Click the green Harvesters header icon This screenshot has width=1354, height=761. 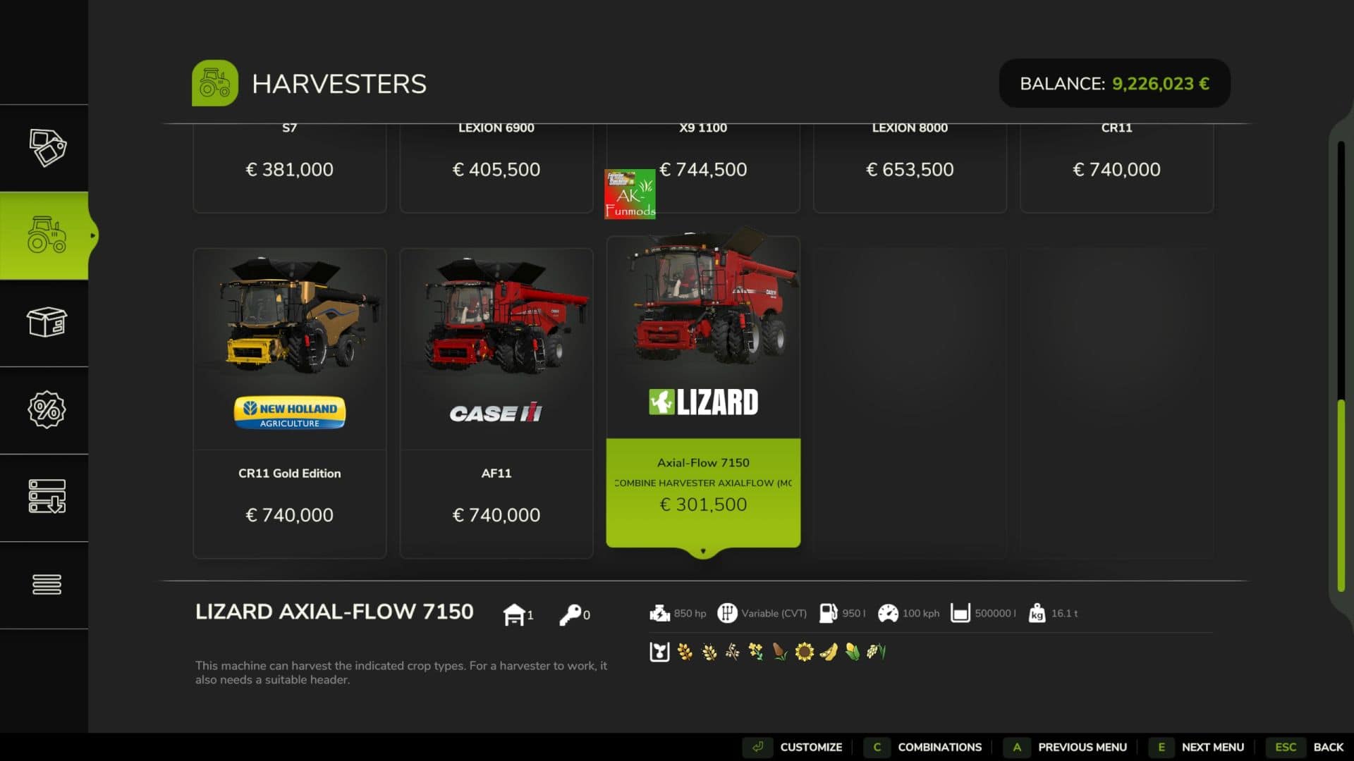point(215,83)
